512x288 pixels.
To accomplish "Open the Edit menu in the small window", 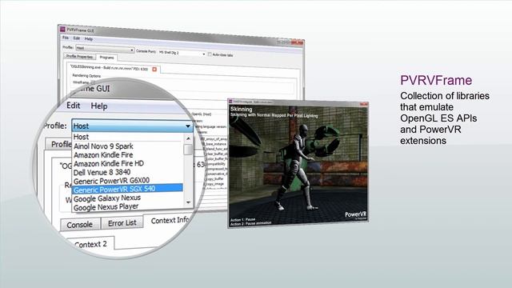I will (77, 38).
